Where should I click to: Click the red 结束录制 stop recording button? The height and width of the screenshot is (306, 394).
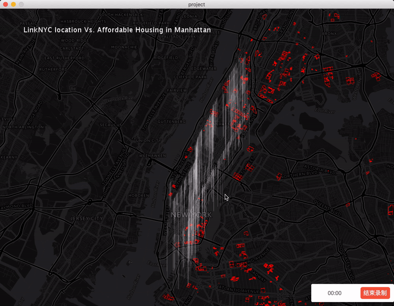tap(375, 293)
